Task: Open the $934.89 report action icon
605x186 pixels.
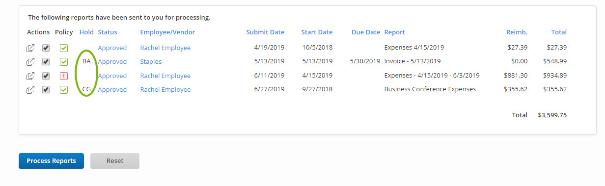Action: tap(30, 76)
